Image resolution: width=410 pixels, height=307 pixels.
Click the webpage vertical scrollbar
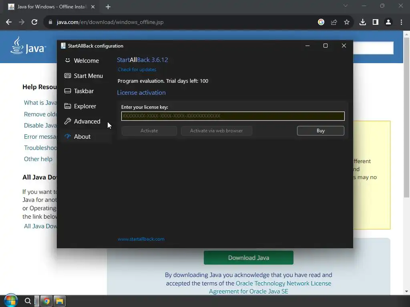point(406,118)
